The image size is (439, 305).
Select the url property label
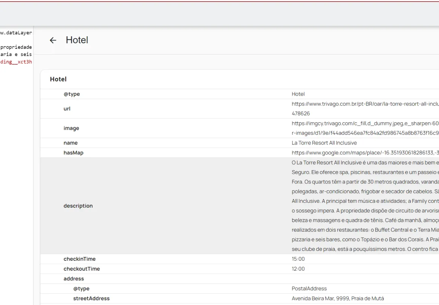click(x=67, y=109)
